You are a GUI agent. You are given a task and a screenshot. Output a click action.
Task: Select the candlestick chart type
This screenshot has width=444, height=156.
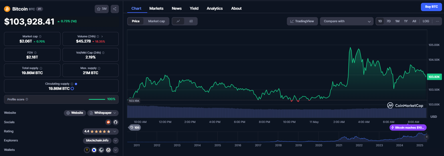191,21
